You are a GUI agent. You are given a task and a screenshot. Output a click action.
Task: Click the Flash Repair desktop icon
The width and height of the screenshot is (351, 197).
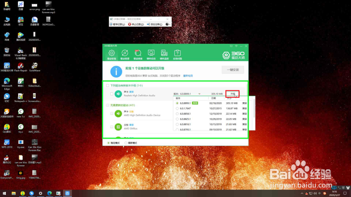(x=21, y=67)
